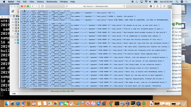Click the Safari address bar
The image size is (191, 107).
coord(95,6)
